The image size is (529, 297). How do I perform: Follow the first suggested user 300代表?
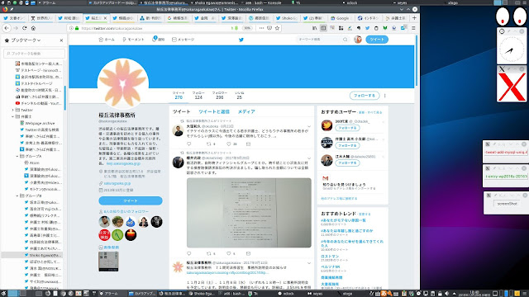point(347,128)
